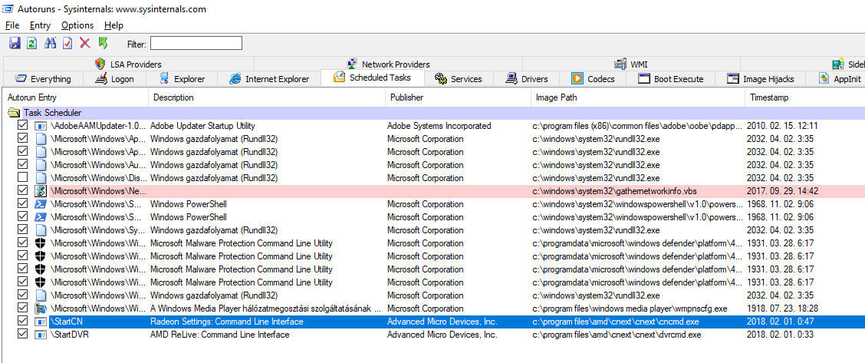
Task: Click the wmpnscfg.exe image path cell
Action: [630, 309]
